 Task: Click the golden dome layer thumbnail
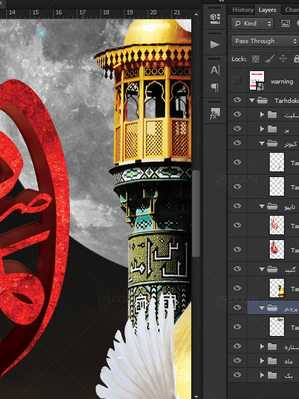coord(277,288)
